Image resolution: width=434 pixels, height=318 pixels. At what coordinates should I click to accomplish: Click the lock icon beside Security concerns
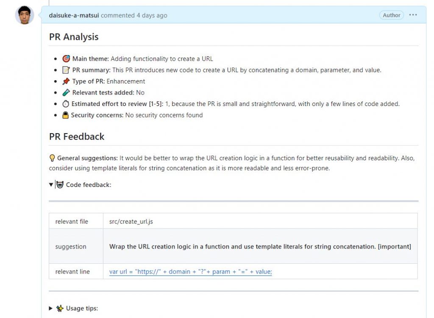point(65,115)
